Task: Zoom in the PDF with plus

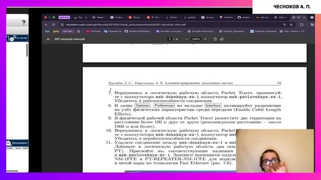Action: [205, 39]
